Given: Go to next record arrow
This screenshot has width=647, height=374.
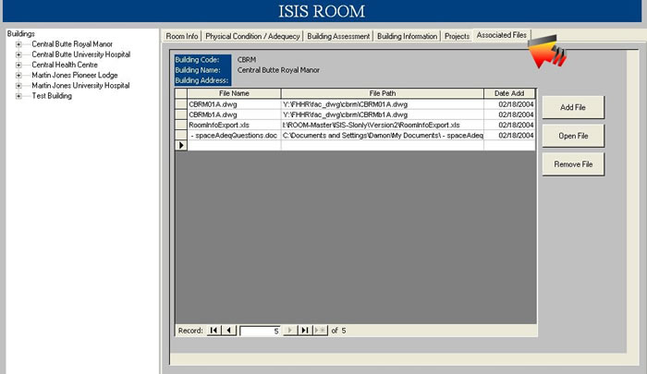Looking at the screenshot, I should click(289, 331).
